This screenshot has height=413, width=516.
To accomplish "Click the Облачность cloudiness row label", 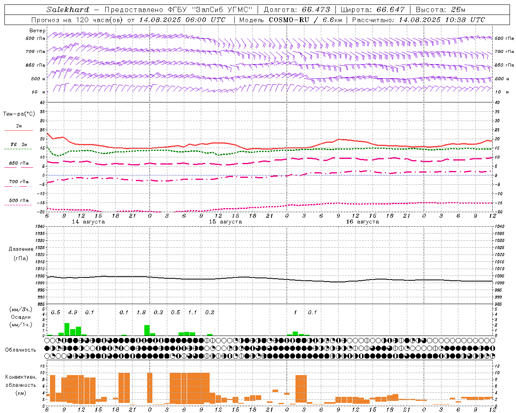I will point(21,350).
